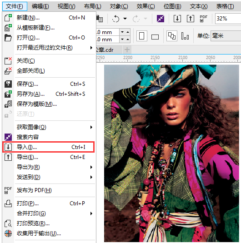Choose 导入(I)... menu entry

48,147
